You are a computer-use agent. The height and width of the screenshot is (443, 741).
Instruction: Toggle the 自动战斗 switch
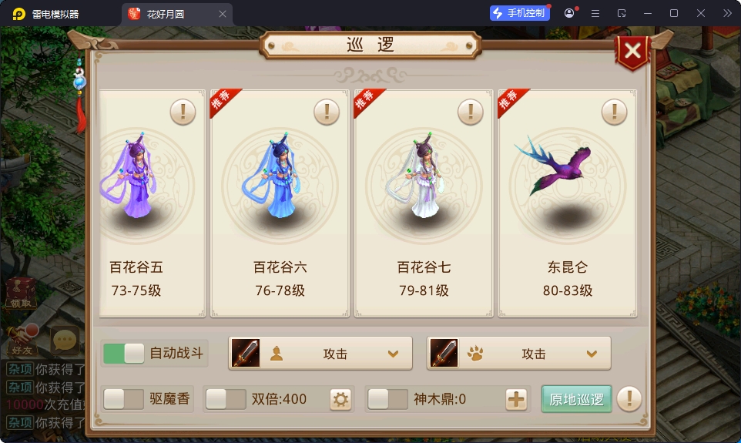[x=124, y=353]
